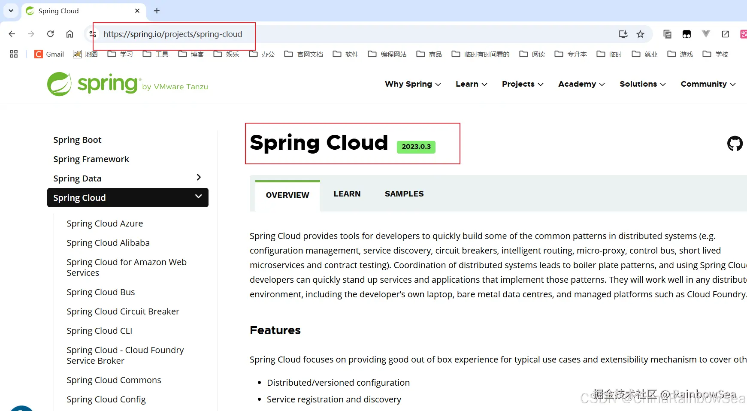Expand Projects navigation menu
Image resolution: width=747 pixels, height=411 pixels.
tap(523, 84)
